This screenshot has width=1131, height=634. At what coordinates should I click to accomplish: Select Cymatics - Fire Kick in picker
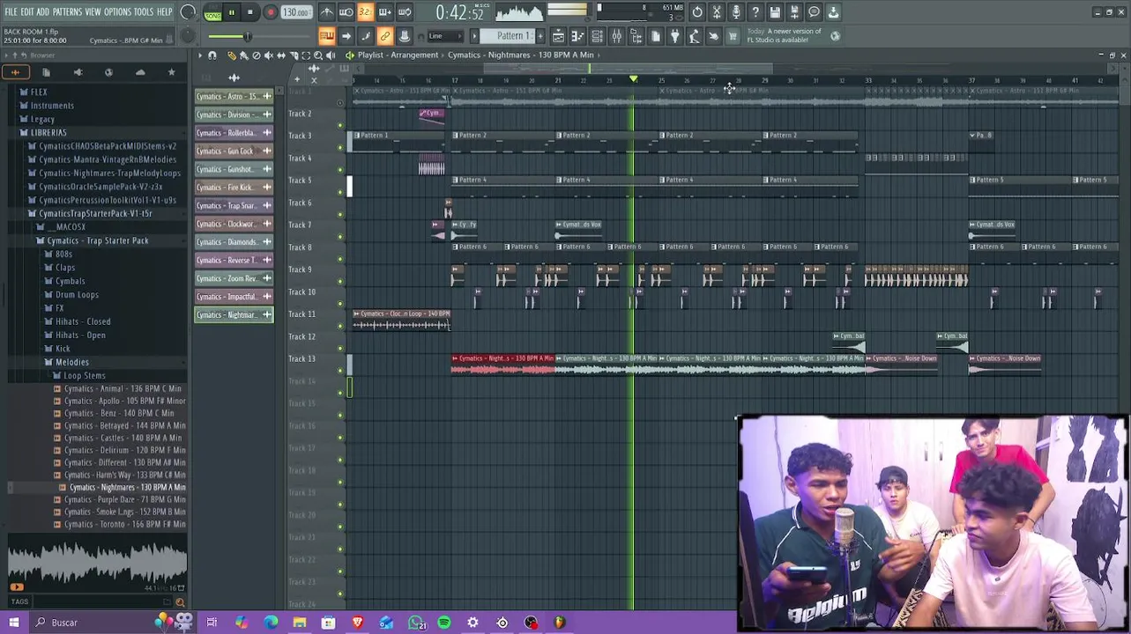[234, 188]
